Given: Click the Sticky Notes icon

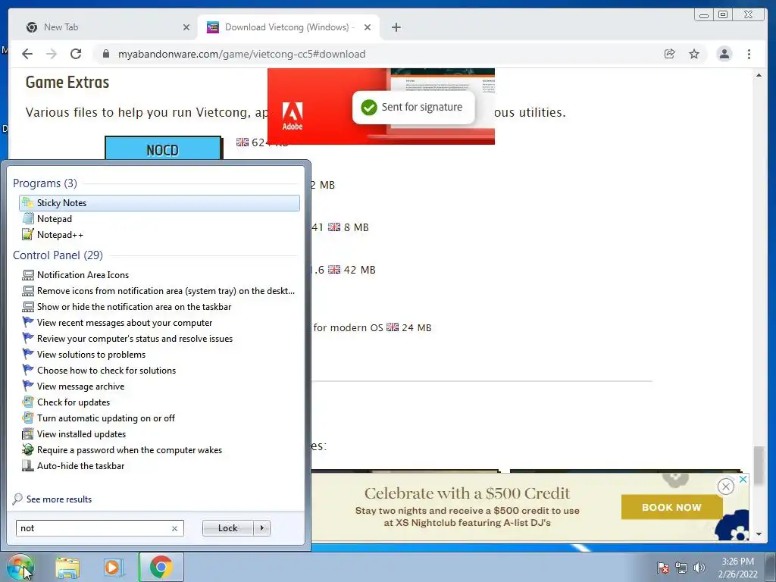Looking at the screenshot, I should [x=28, y=202].
